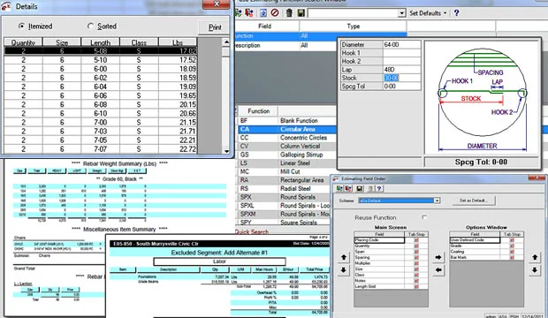The height and width of the screenshot is (318, 548).
Task: Move Options Window field down with arrow
Action: (535, 270)
